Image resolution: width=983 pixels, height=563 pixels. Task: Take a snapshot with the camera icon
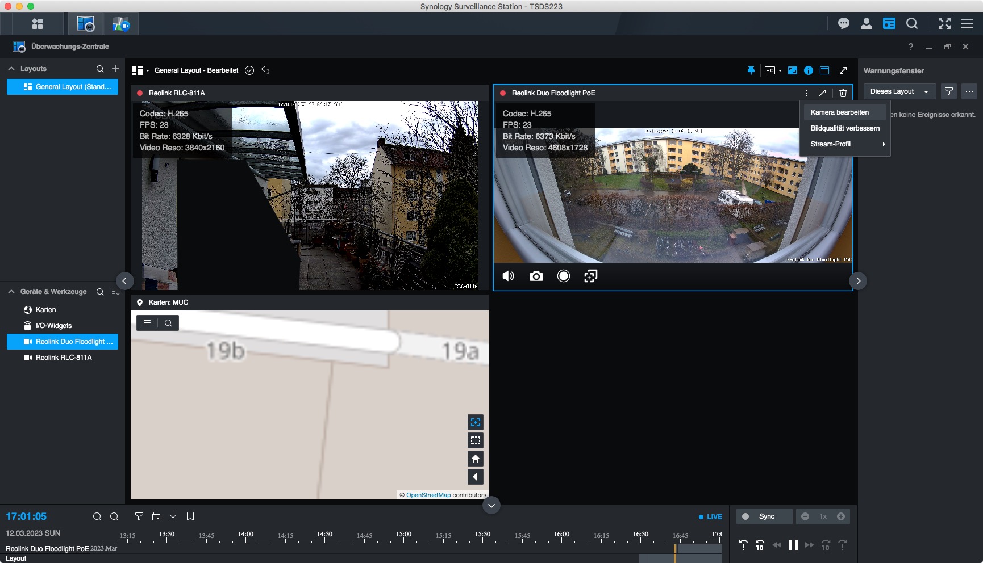536,276
